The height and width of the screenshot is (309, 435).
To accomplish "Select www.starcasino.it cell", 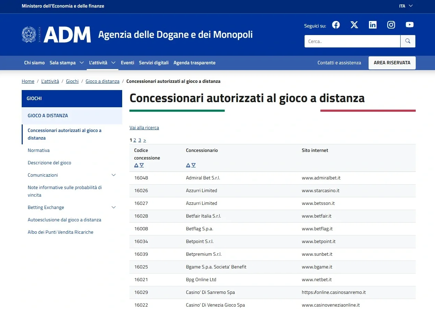I will [321, 191].
